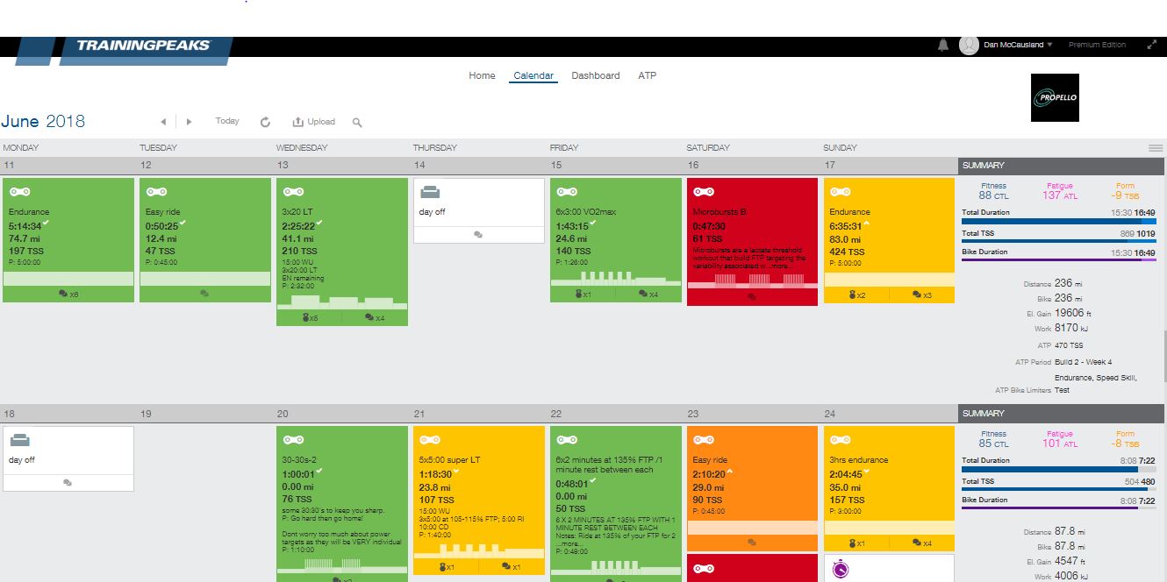Open the calendar settings hamburger menu
The image size is (1167, 582).
(1156, 148)
